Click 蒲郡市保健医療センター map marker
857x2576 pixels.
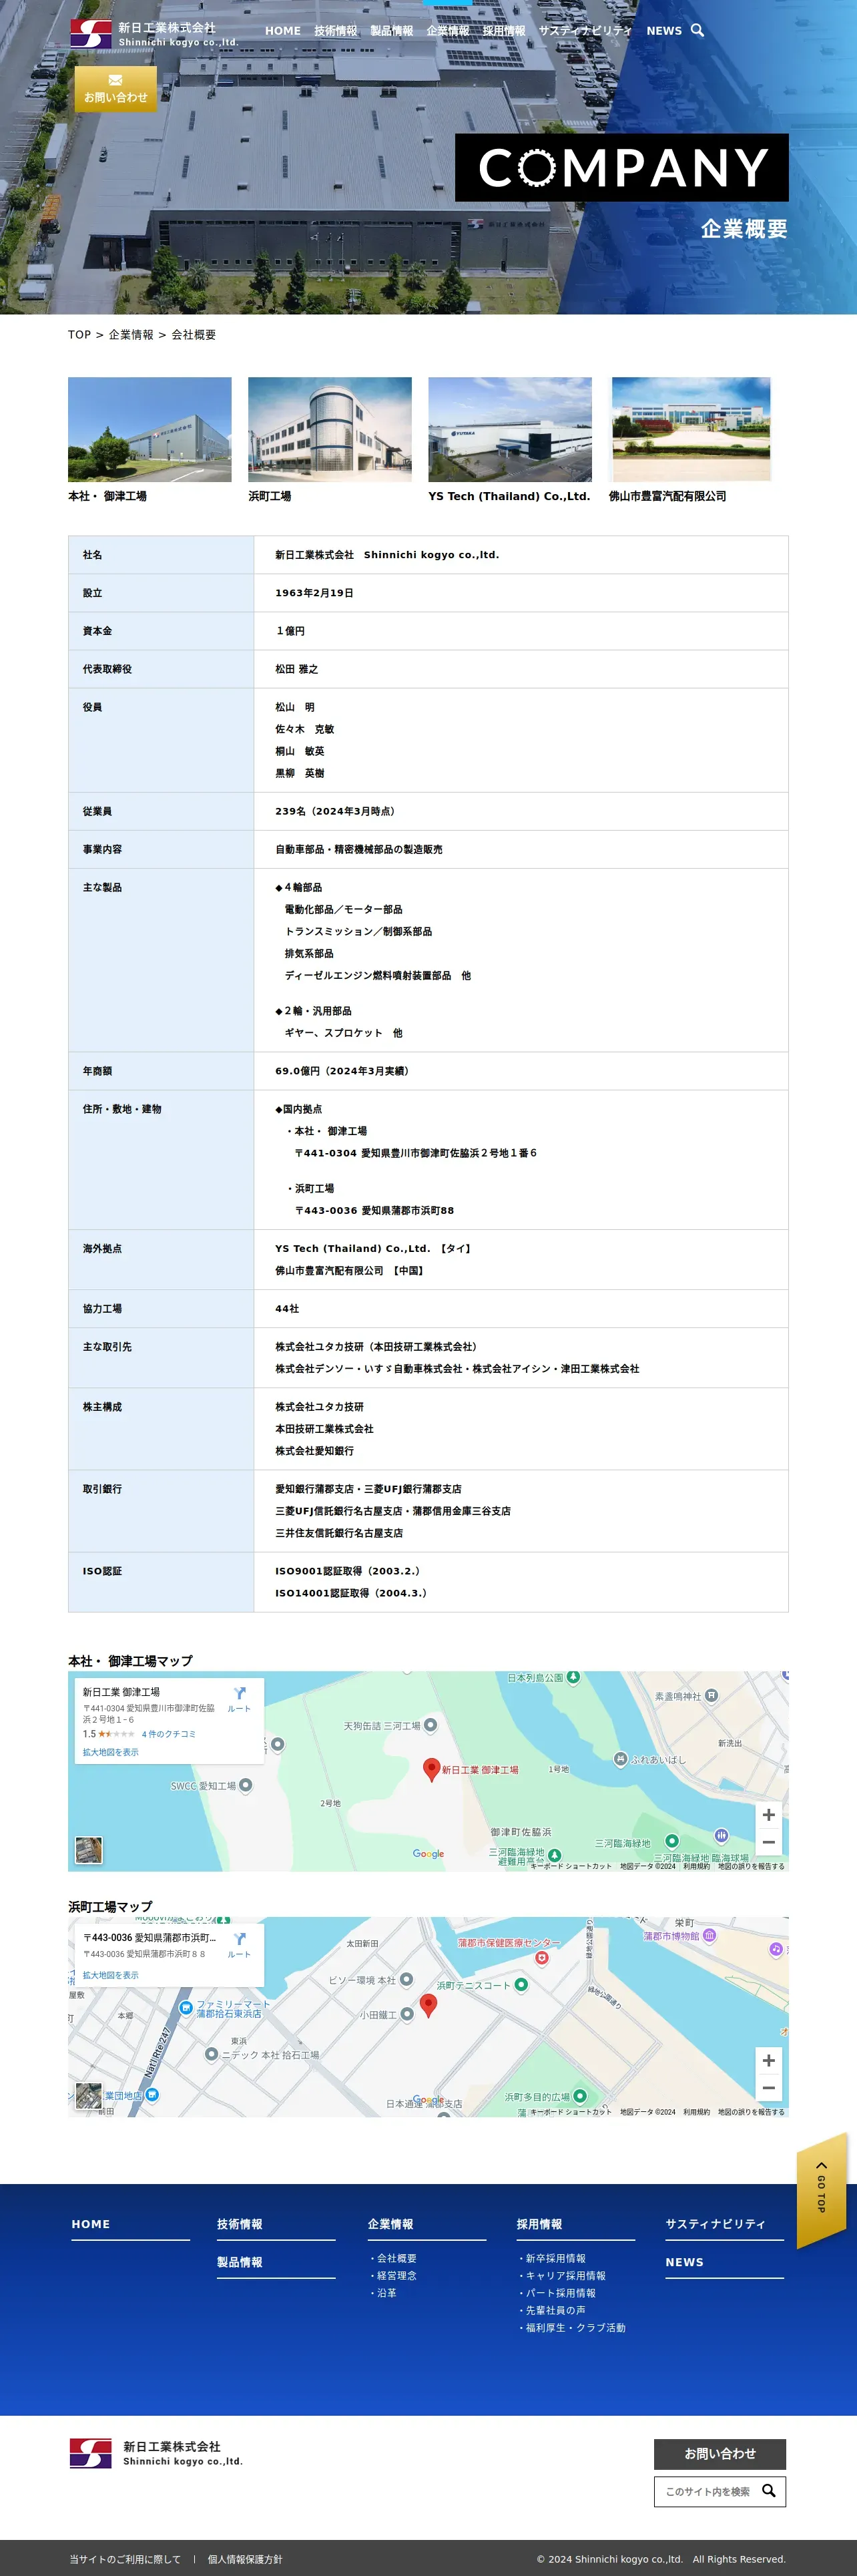click(541, 1958)
